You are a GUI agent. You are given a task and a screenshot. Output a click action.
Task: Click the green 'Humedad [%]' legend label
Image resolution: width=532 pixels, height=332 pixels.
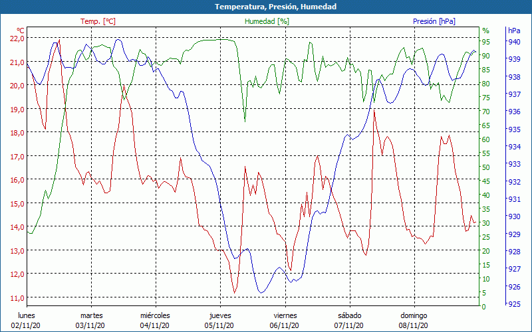click(x=267, y=21)
